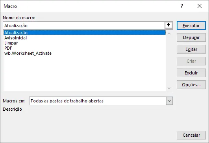This screenshot has width=209, height=143.
Task: Click the macro list scroll up arrow
Action: pos(169,33)
